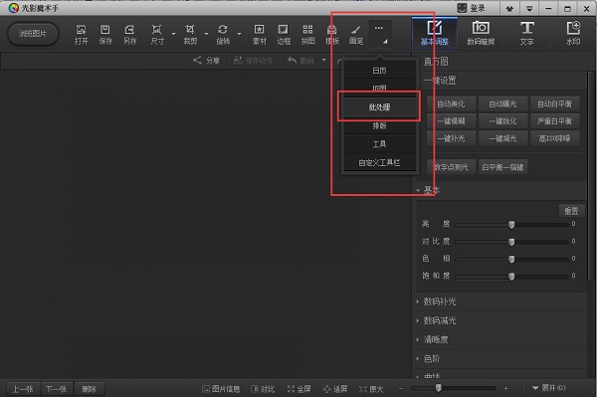Switch to the 文字 text tab
The image size is (597, 397).
click(x=527, y=33)
